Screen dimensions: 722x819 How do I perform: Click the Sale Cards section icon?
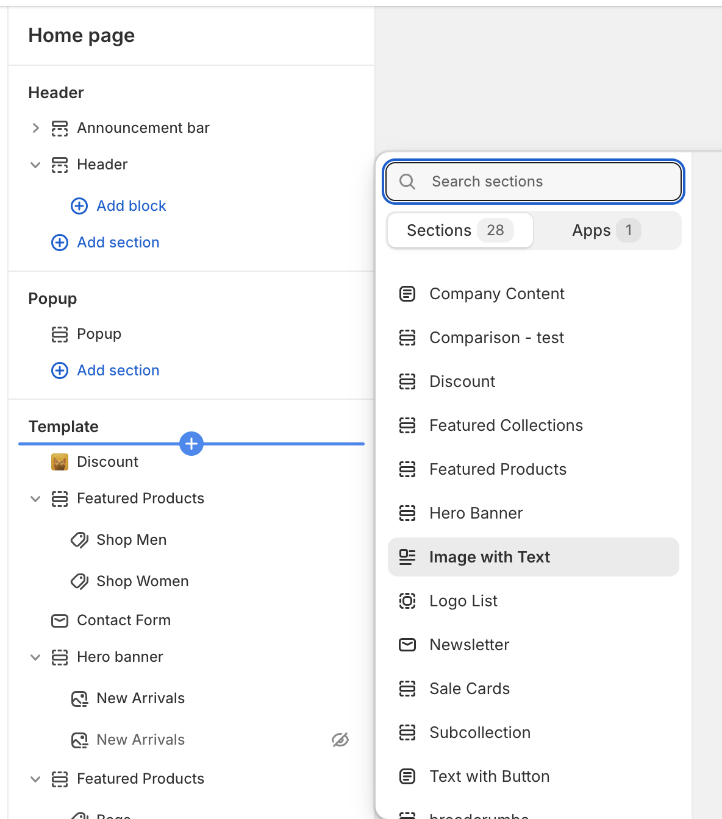[407, 689]
